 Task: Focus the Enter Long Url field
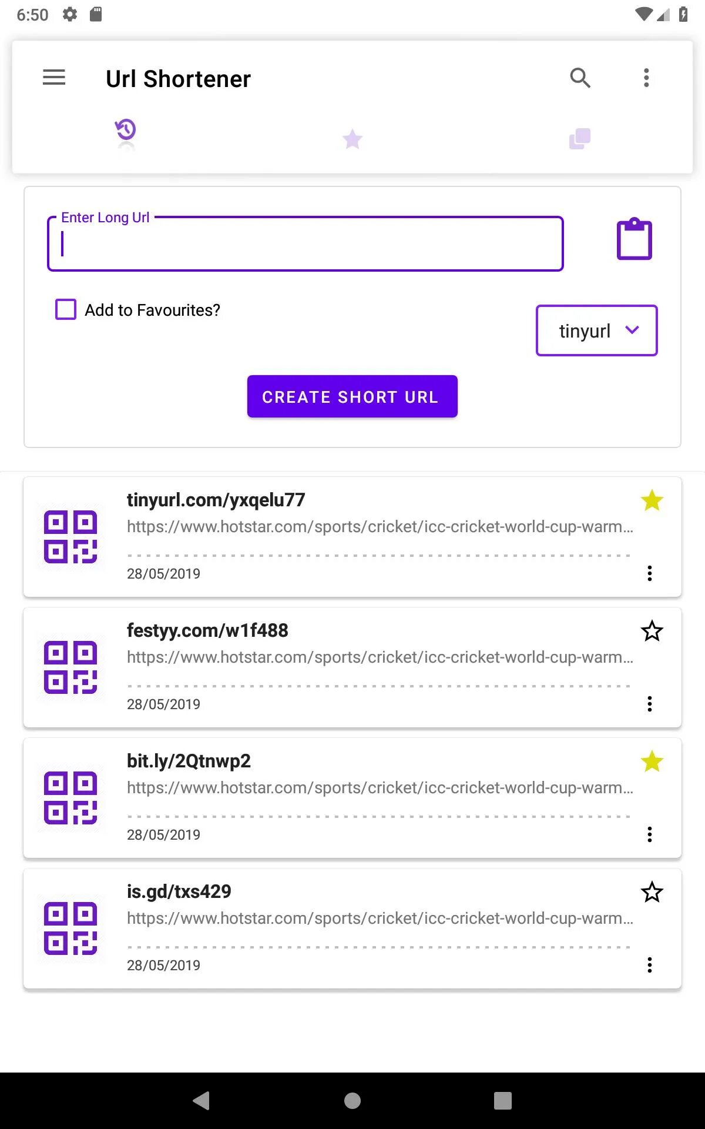point(305,245)
